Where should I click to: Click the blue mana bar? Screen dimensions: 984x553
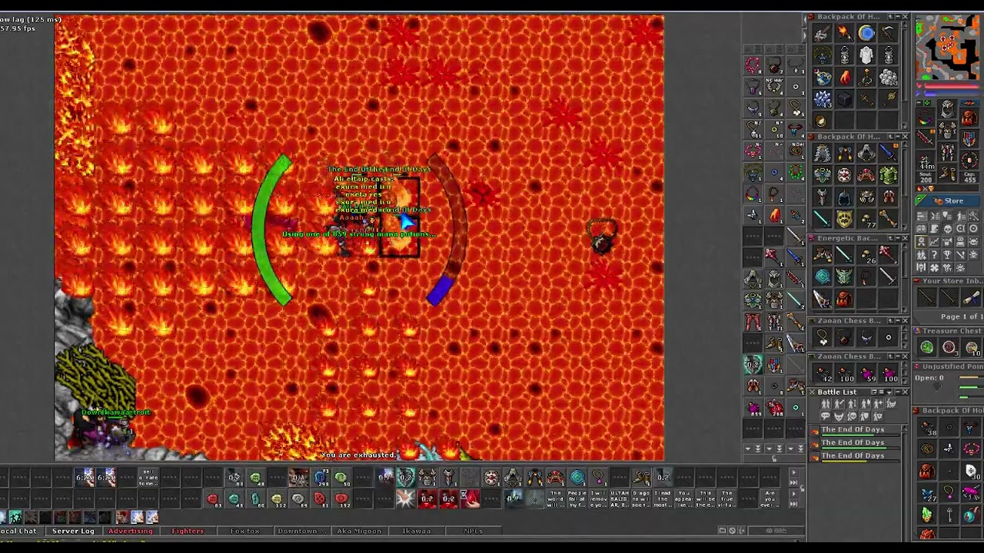click(952, 94)
